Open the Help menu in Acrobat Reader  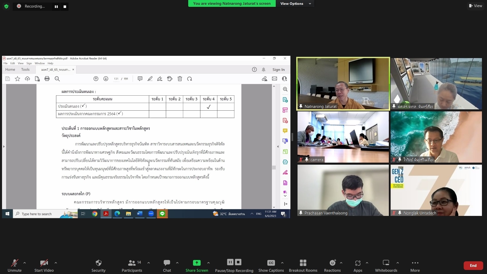pos(50,63)
